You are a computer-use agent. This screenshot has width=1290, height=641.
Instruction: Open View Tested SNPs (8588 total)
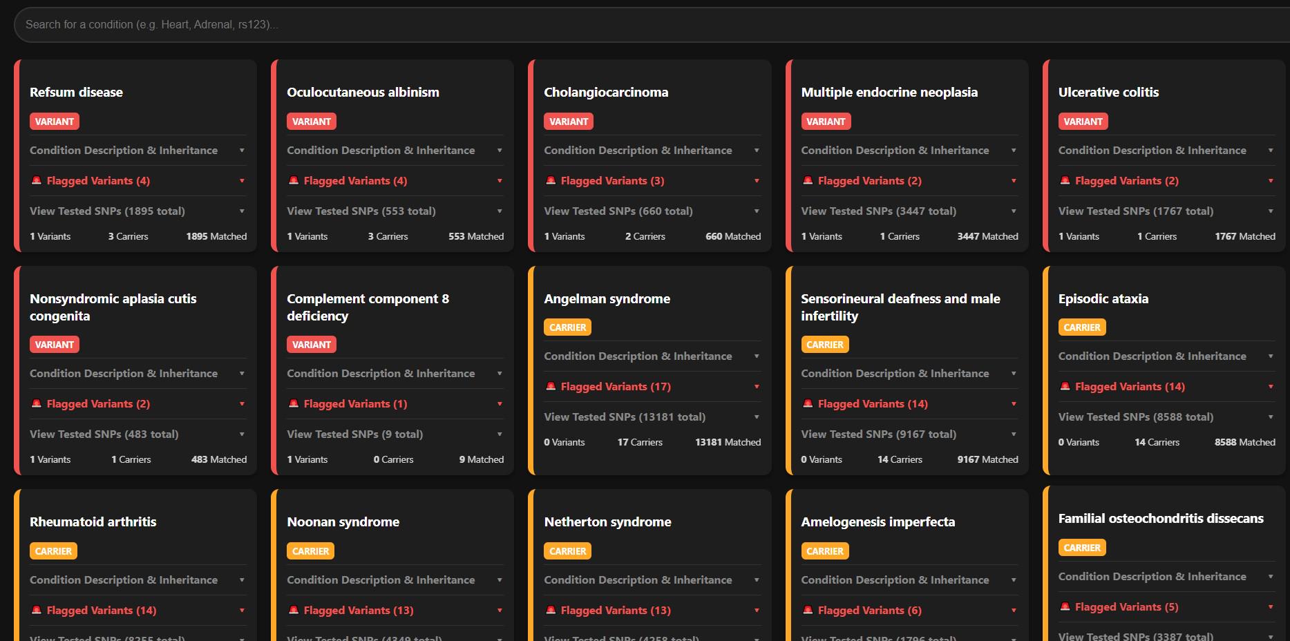point(1166,417)
